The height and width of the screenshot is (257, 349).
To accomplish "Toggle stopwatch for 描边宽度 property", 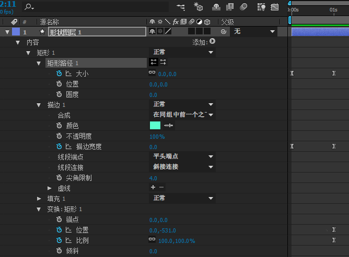I will pyautogui.click(x=59, y=146).
